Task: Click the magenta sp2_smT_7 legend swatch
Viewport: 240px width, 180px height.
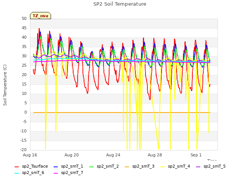Action: click(x=56, y=173)
